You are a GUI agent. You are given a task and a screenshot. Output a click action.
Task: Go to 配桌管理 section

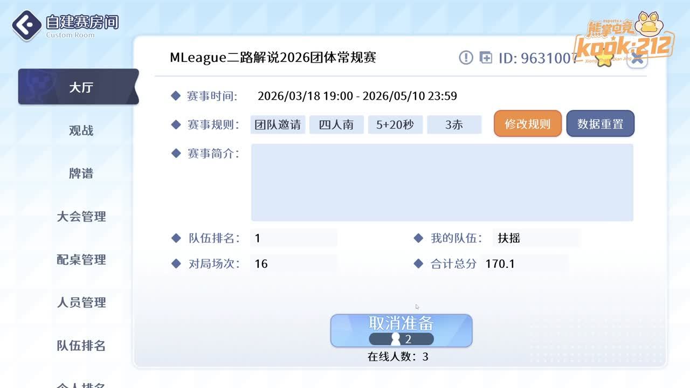[81, 260]
